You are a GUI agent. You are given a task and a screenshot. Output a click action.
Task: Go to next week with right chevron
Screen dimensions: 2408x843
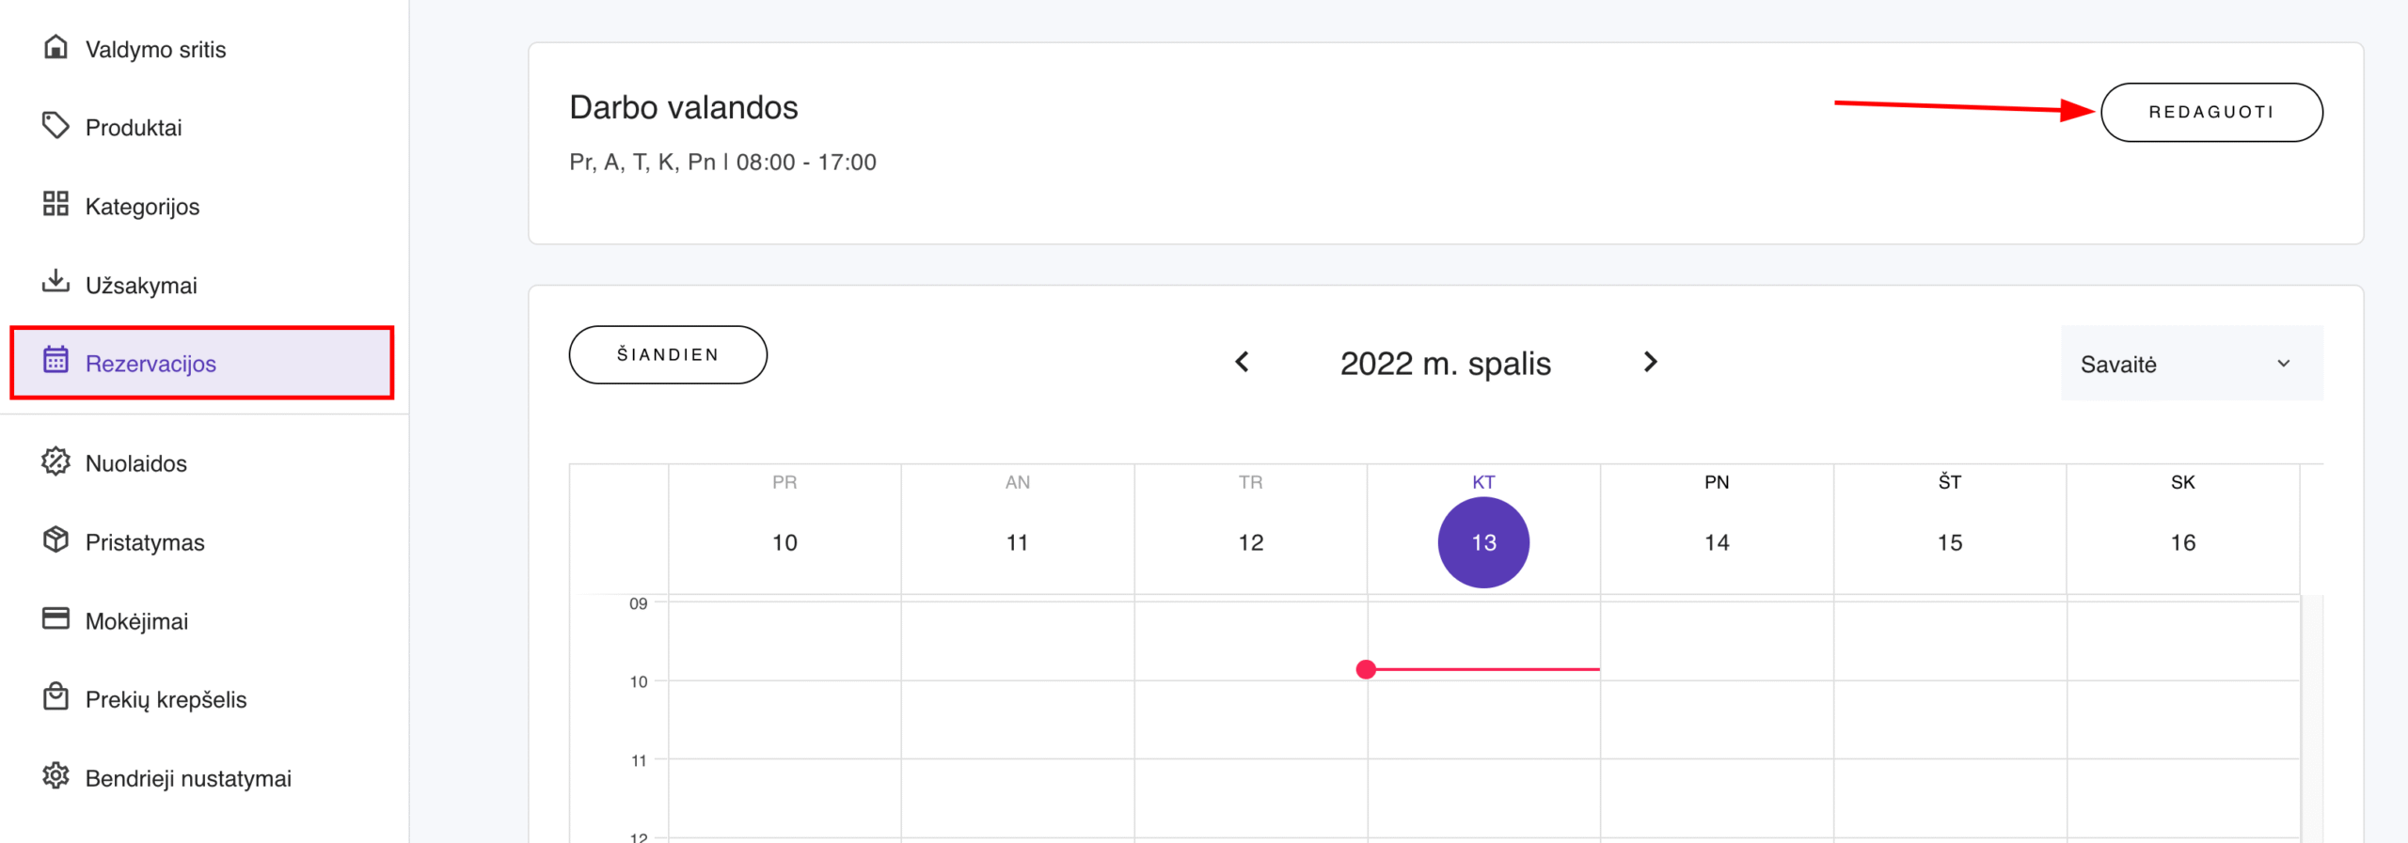click(x=1650, y=363)
